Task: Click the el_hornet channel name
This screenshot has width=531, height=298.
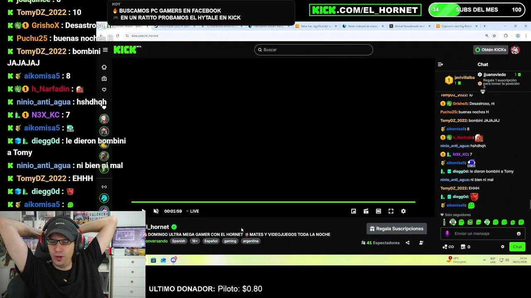Action: [x=157, y=227]
